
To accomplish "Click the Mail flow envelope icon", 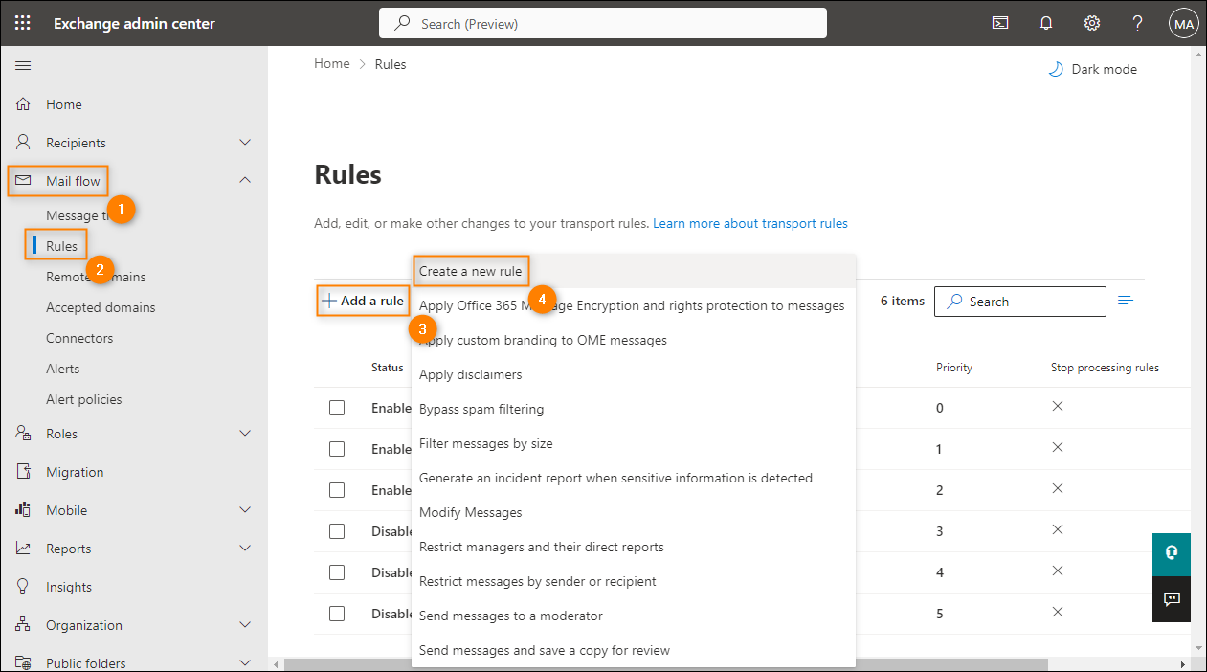I will [x=24, y=180].
